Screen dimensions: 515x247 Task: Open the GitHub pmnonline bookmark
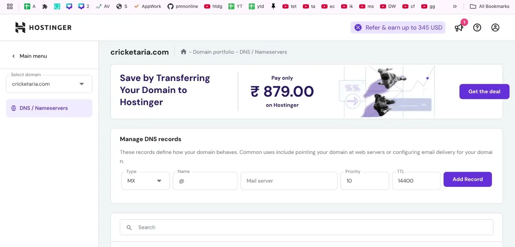pyautogui.click(x=183, y=6)
